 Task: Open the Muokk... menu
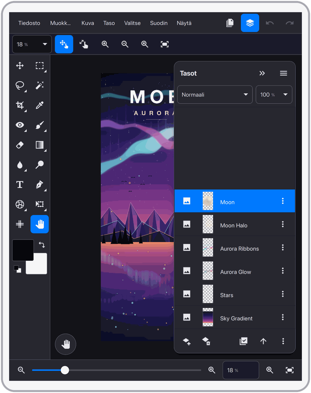pos(60,23)
